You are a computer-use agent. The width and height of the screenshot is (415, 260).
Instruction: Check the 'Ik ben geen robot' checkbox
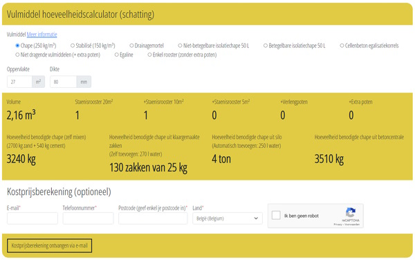pos(276,215)
